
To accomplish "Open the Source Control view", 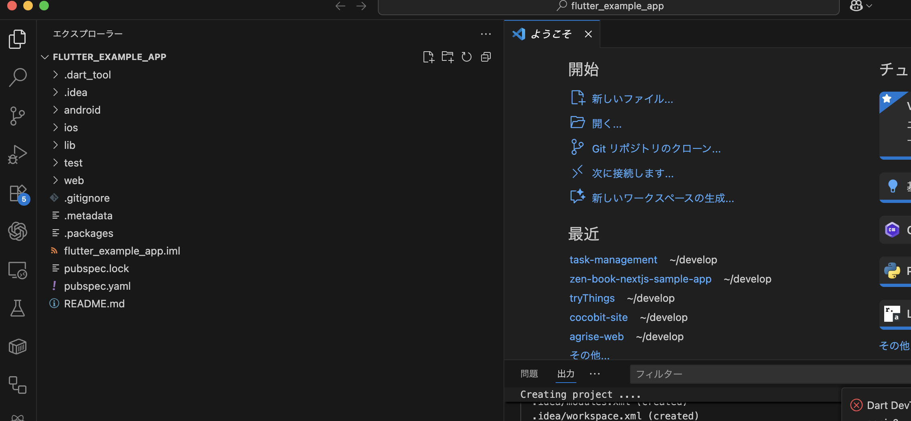I will 17,116.
